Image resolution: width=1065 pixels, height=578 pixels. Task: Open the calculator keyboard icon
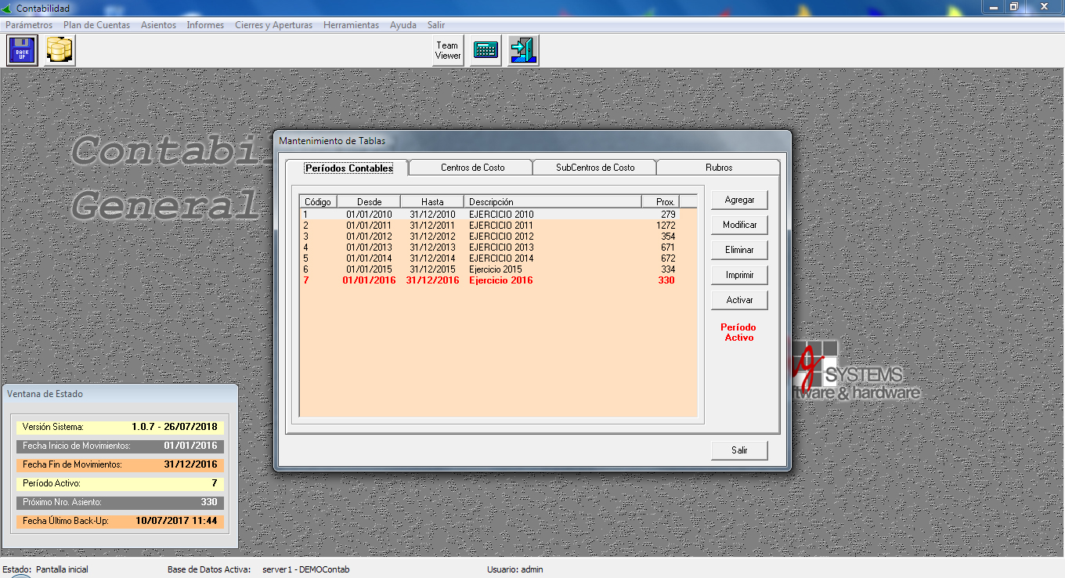pos(486,51)
